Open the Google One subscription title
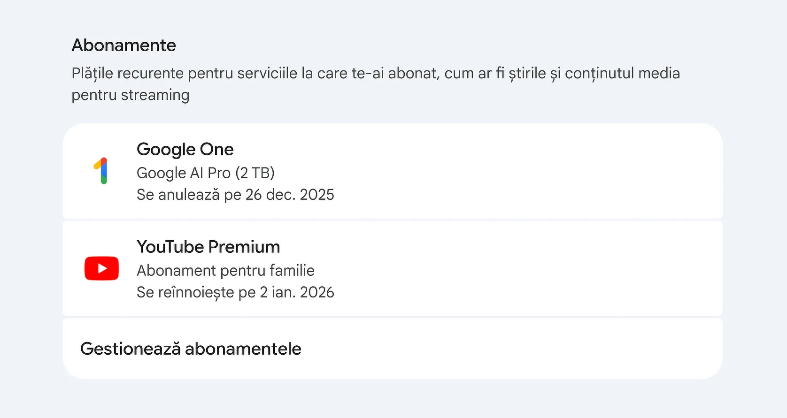 click(185, 149)
